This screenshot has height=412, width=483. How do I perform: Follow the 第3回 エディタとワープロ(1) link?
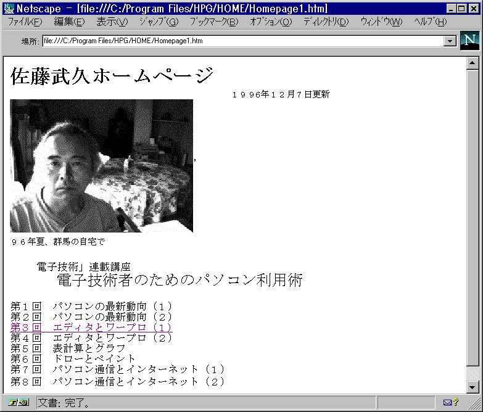pos(91,328)
